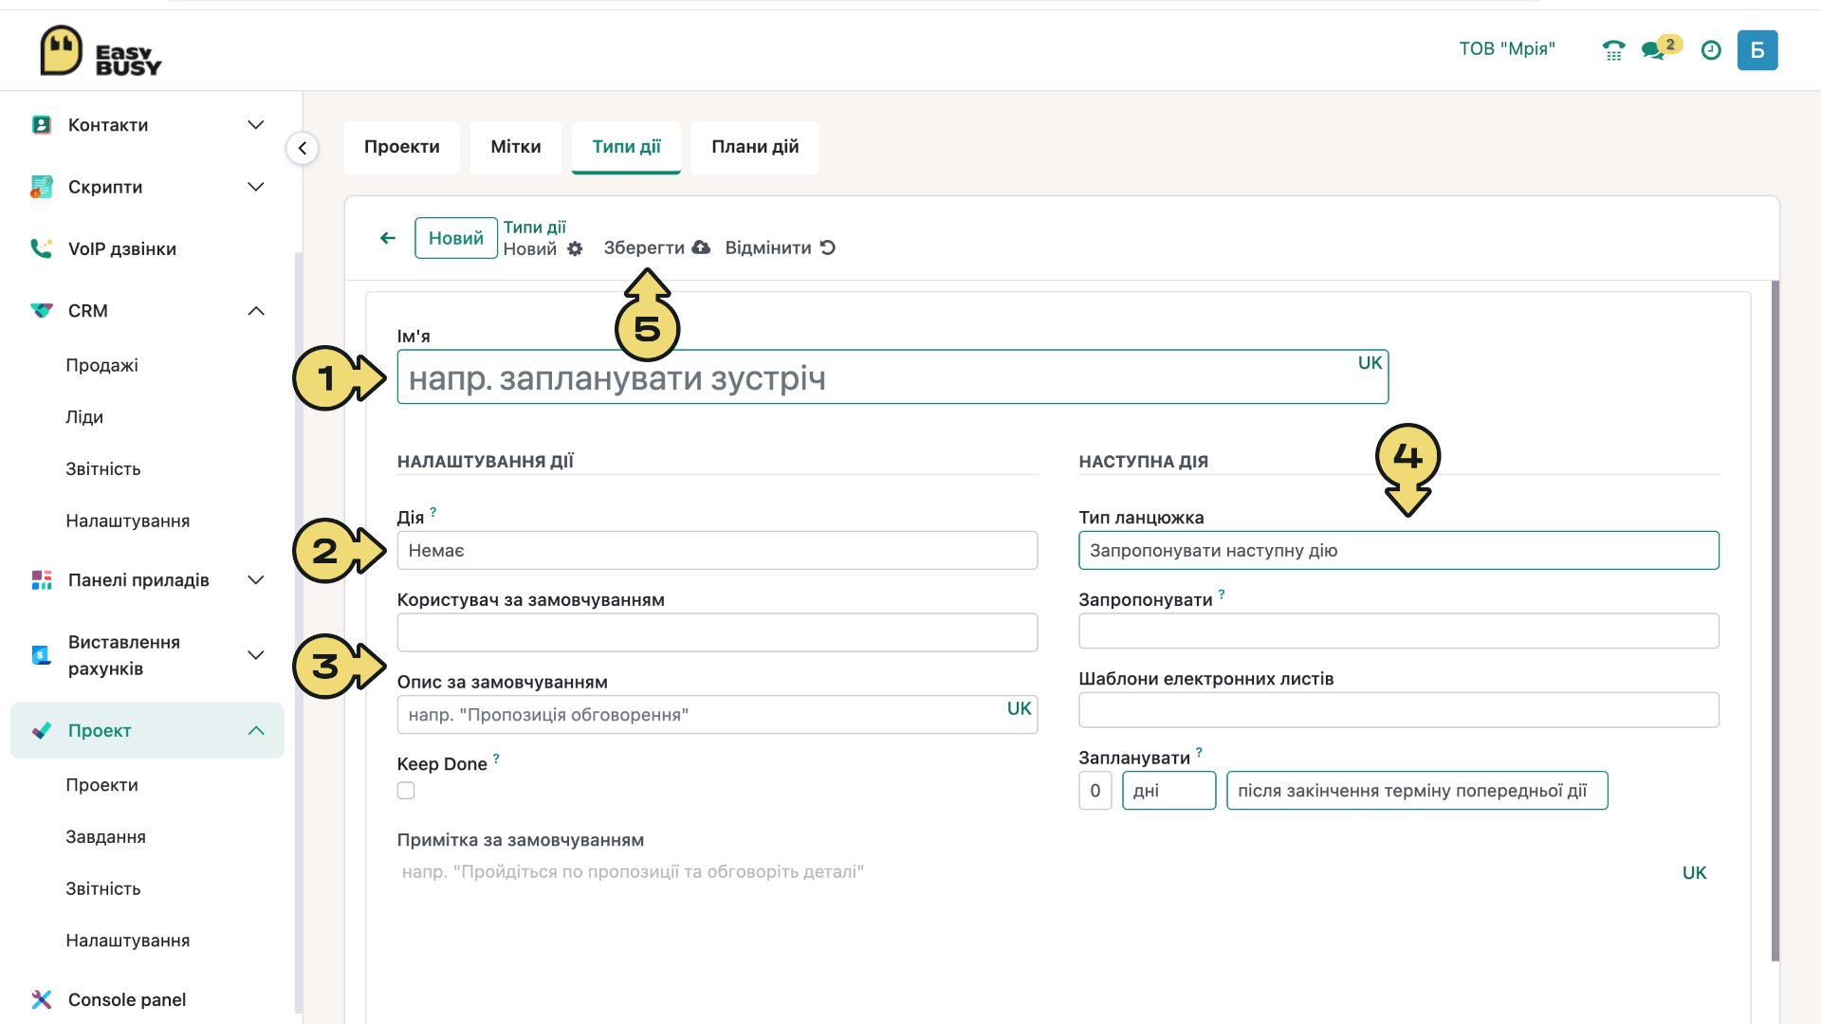Click the Запропонувати input field
The width and height of the screenshot is (1821, 1024).
1399,631
